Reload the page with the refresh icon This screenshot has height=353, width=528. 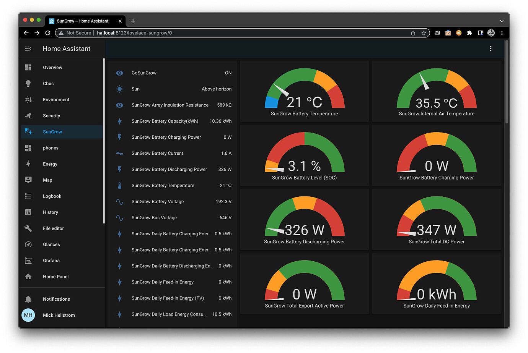click(48, 33)
